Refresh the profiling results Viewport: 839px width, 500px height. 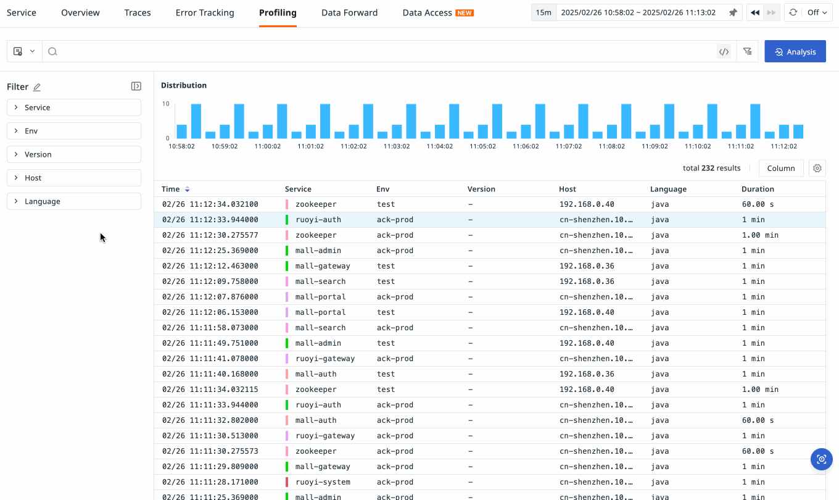[793, 12]
